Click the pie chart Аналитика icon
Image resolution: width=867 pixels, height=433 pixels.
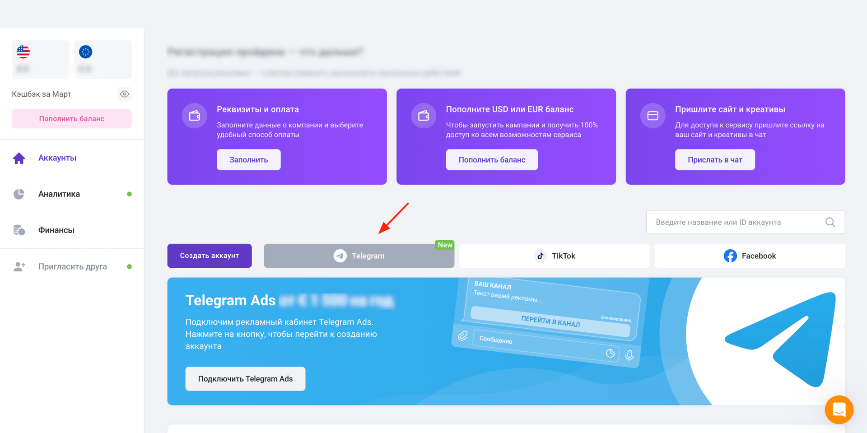coord(19,194)
